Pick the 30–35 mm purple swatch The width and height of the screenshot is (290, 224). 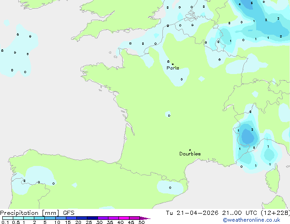103,218
